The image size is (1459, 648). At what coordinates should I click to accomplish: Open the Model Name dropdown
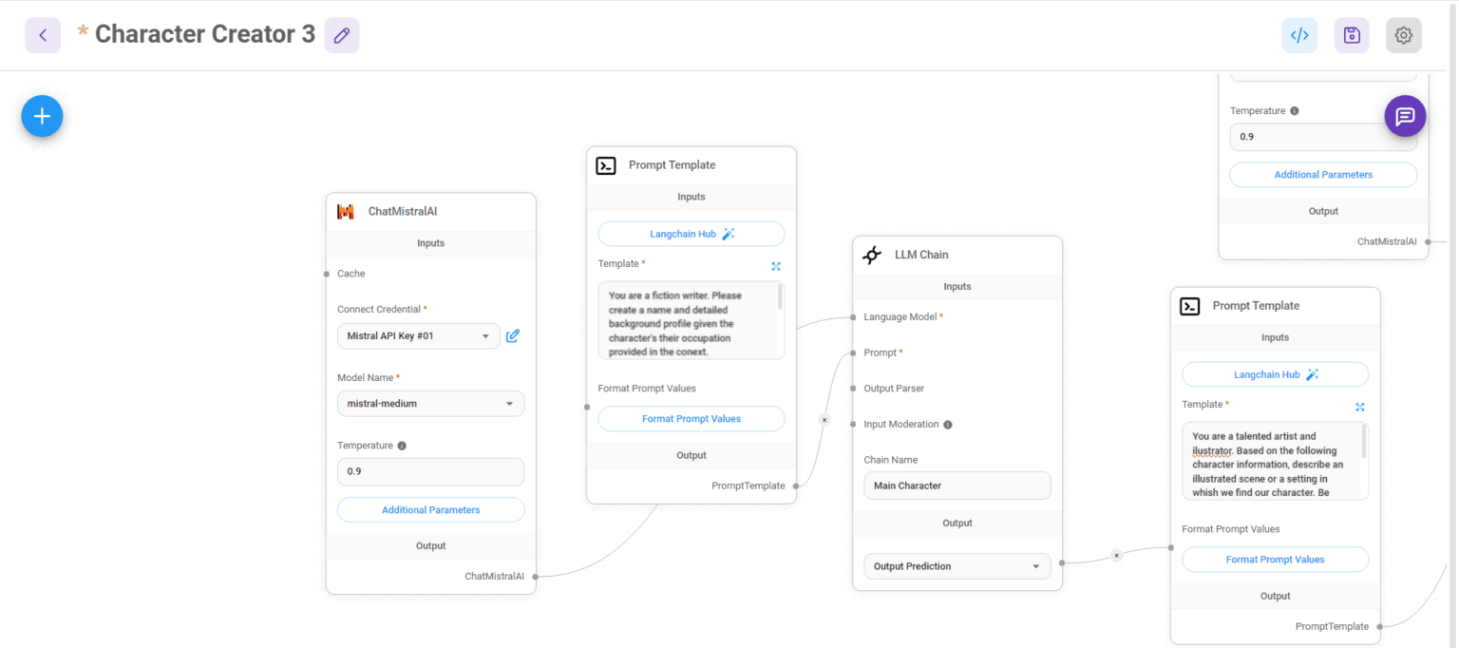430,403
